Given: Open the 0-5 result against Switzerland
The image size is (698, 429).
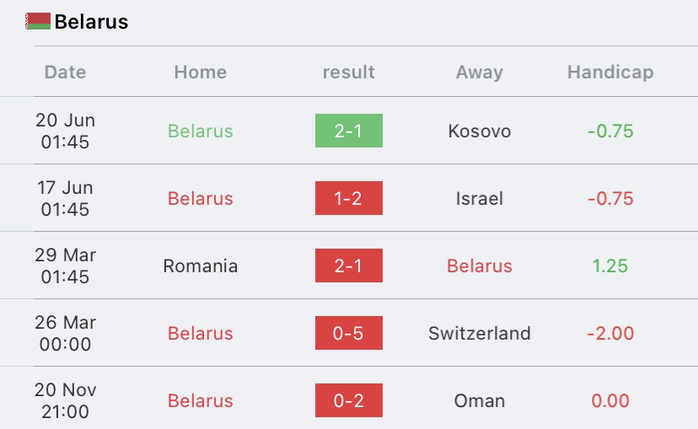Looking at the screenshot, I should (x=348, y=333).
